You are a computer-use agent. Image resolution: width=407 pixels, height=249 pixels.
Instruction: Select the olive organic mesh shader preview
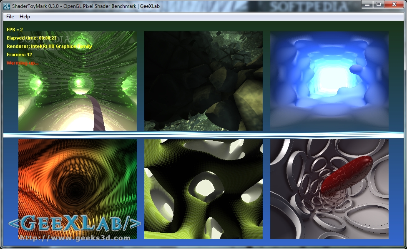coord(203,189)
